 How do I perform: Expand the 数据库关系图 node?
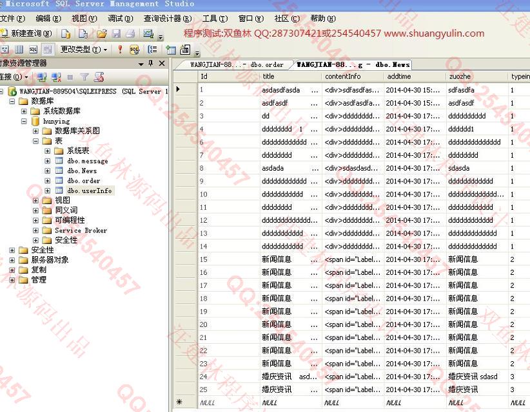35,131
